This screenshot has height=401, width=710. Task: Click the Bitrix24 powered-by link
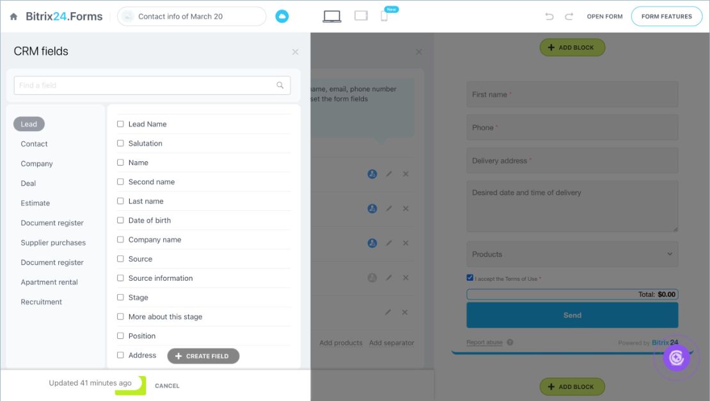pos(665,343)
